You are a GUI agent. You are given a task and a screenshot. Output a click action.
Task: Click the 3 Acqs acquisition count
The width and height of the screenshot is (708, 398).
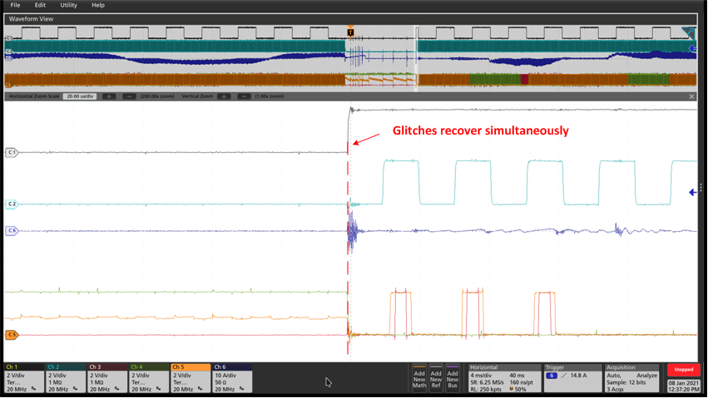coord(616,389)
